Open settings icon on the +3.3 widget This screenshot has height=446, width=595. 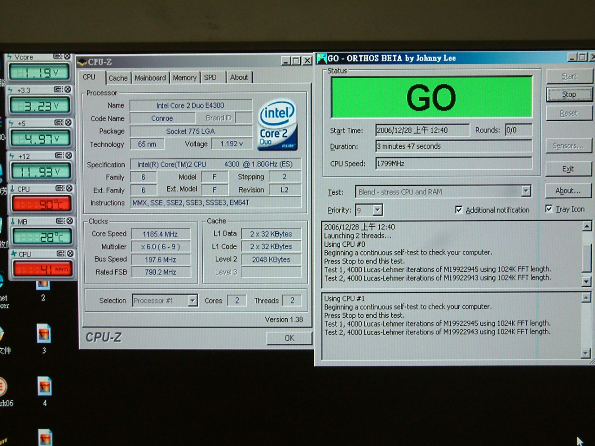point(59,89)
